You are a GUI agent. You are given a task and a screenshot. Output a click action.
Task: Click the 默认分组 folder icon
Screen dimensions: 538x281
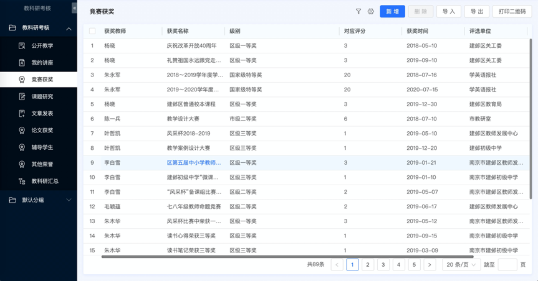pyautogui.click(x=12, y=200)
